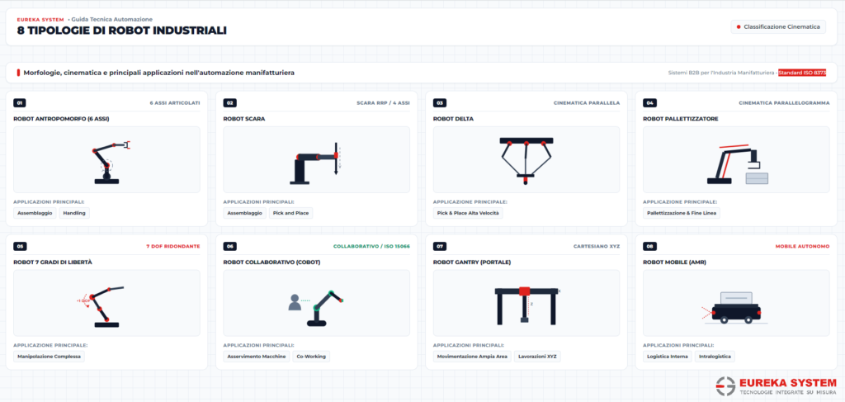Select the Handling tag
This screenshot has height=402, width=845.
tap(74, 213)
